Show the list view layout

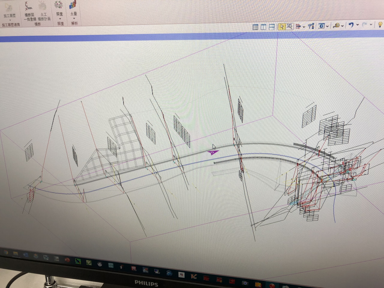255,27
